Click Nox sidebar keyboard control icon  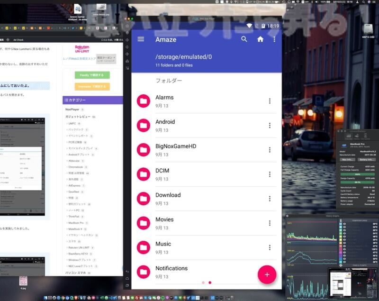coord(127,26)
